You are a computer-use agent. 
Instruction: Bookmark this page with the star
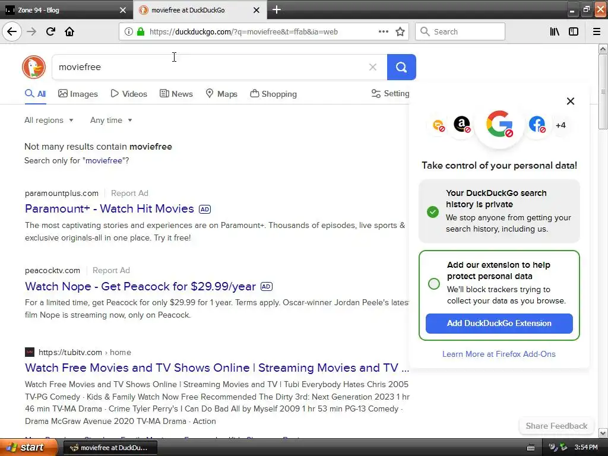click(x=400, y=31)
